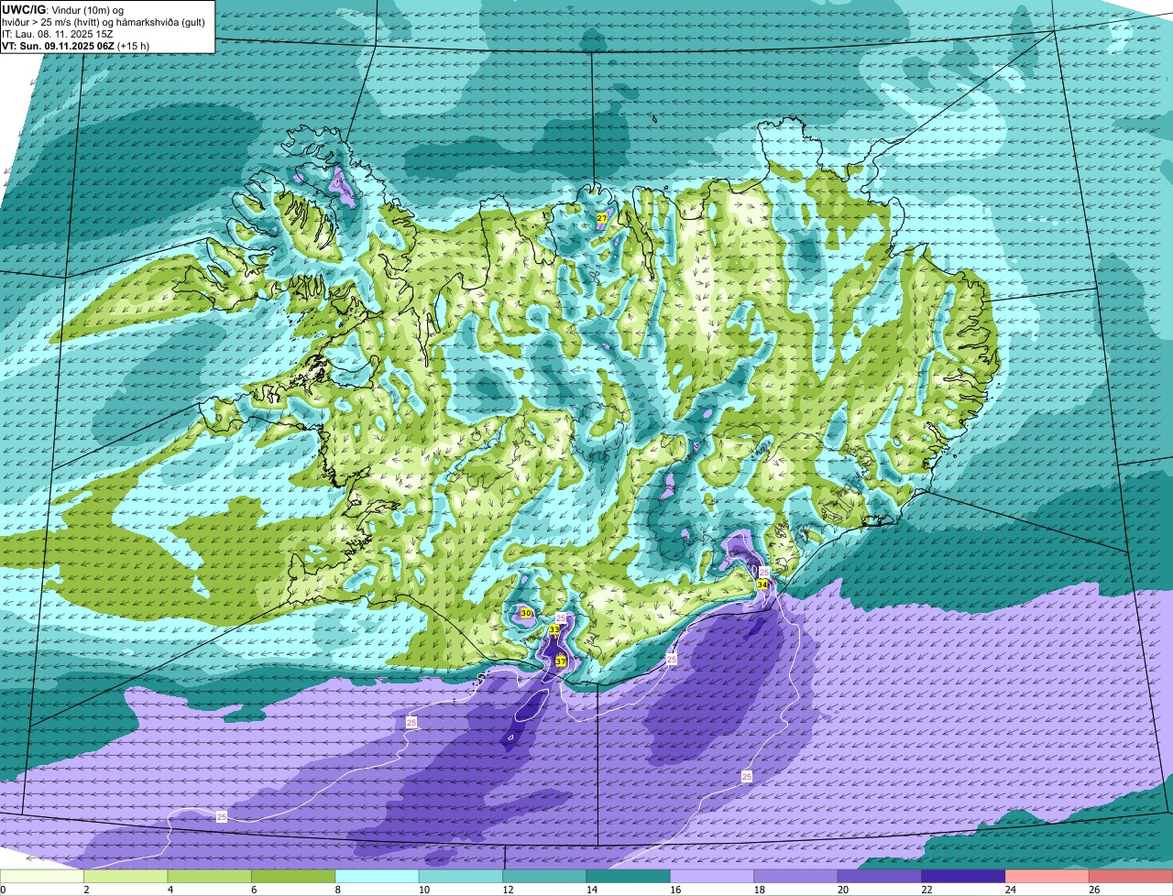
Task: Click the 2–4 m/s legend color swatch
Action: tap(126, 876)
